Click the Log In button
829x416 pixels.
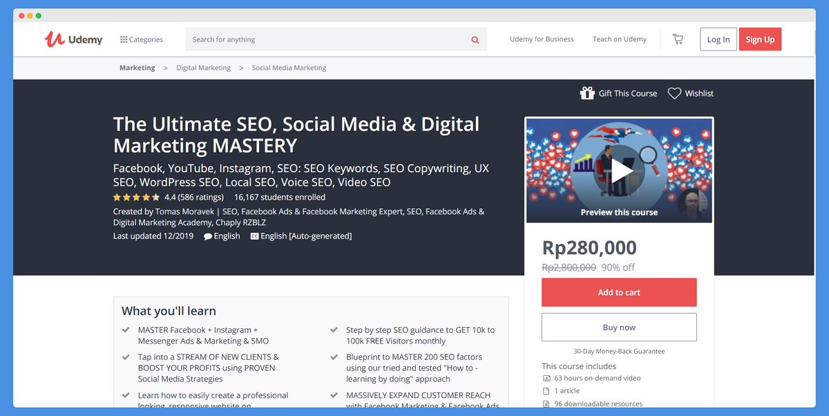click(718, 39)
